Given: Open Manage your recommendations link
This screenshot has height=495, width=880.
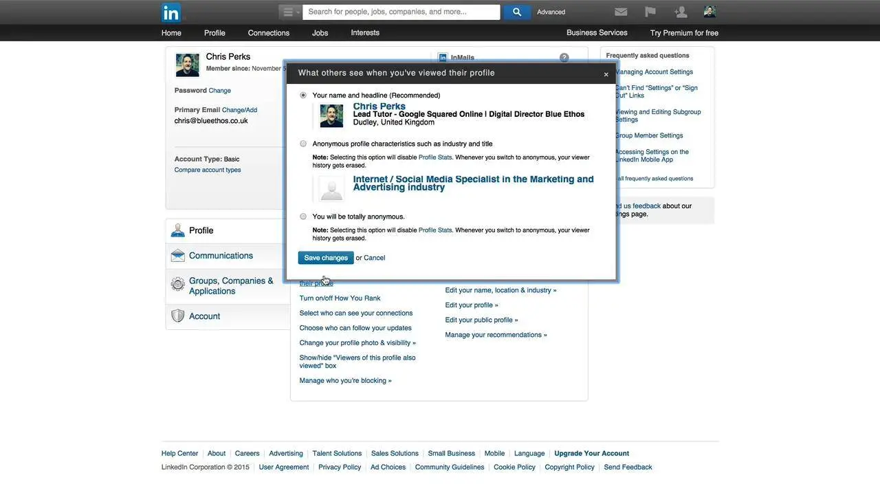Looking at the screenshot, I should click(x=496, y=335).
